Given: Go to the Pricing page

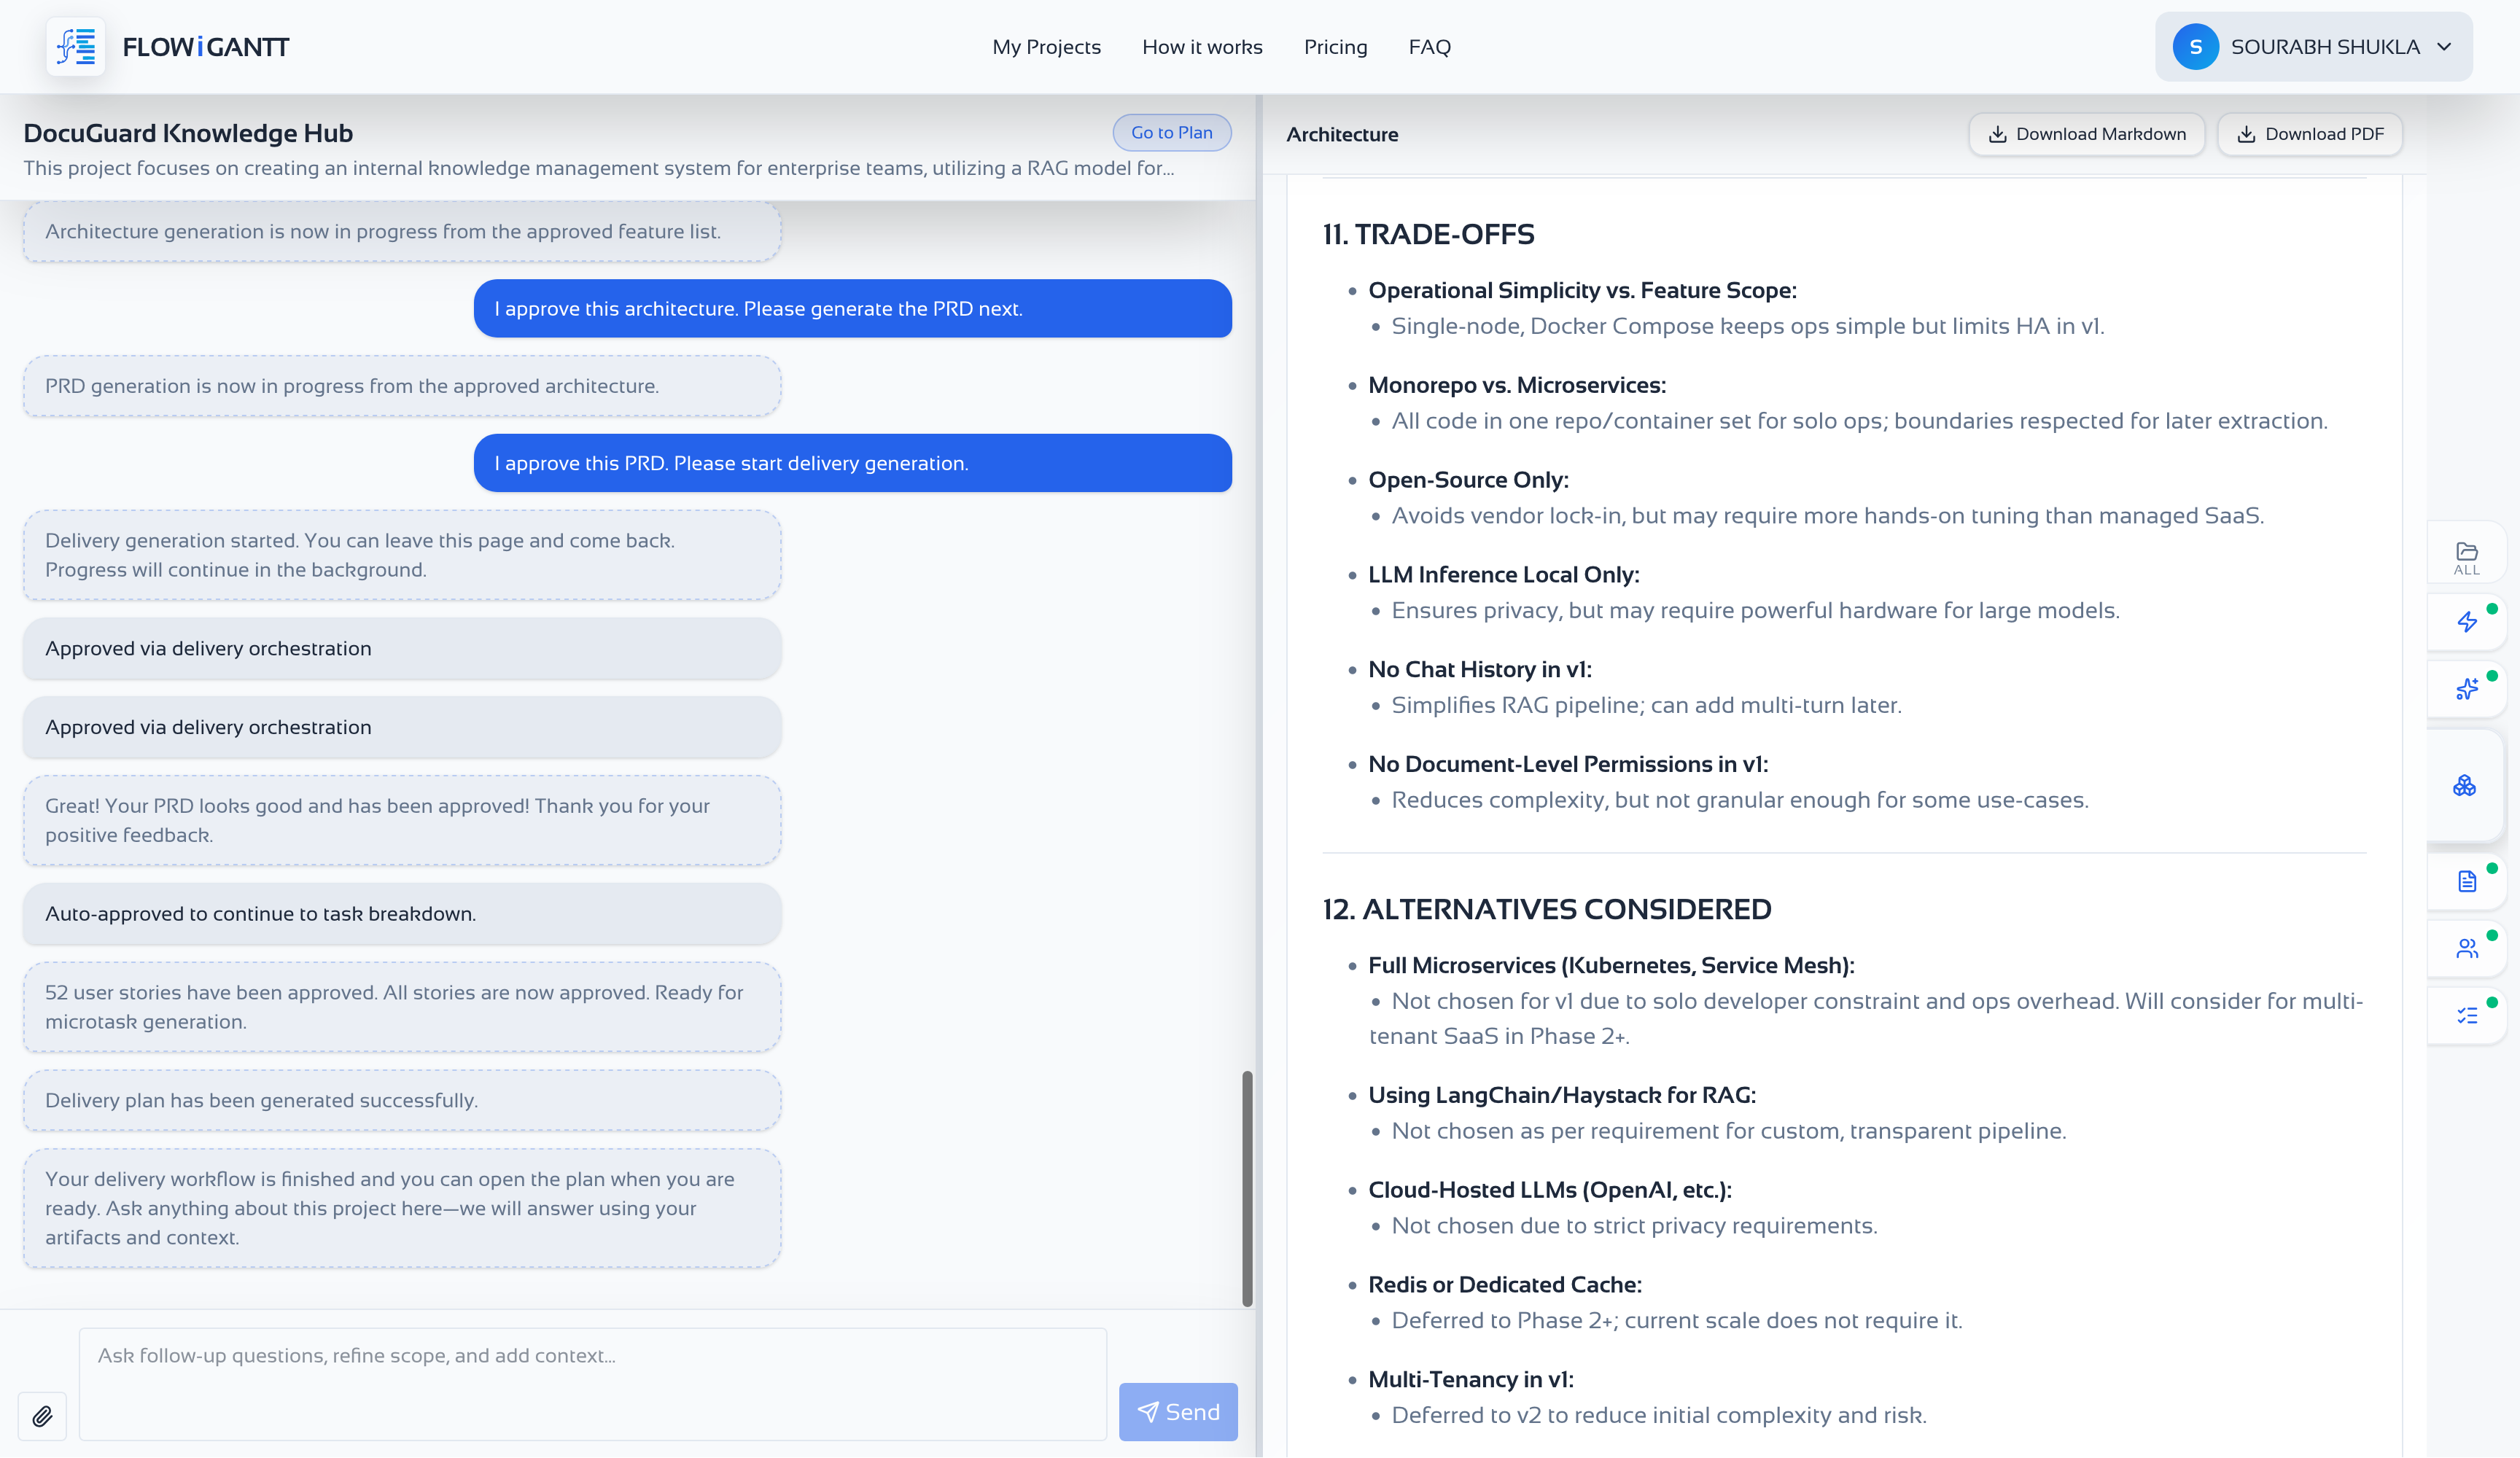Looking at the screenshot, I should [x=1335, y=47].
